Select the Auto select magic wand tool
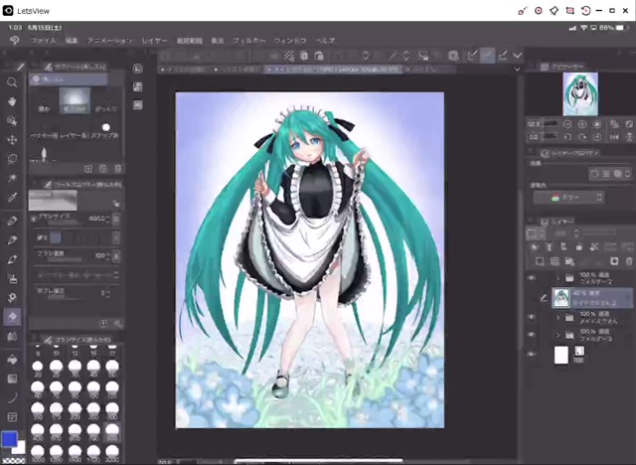Image resolution: width=636 pixels, height=465 pixels. point(12,179)
